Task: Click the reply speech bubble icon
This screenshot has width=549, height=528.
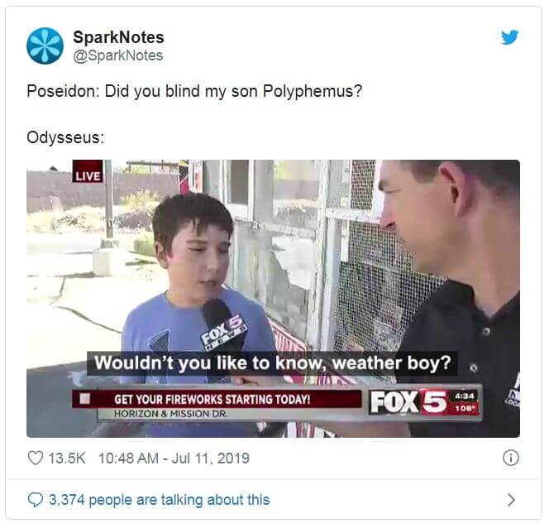Action: click(x=36, y=500)
